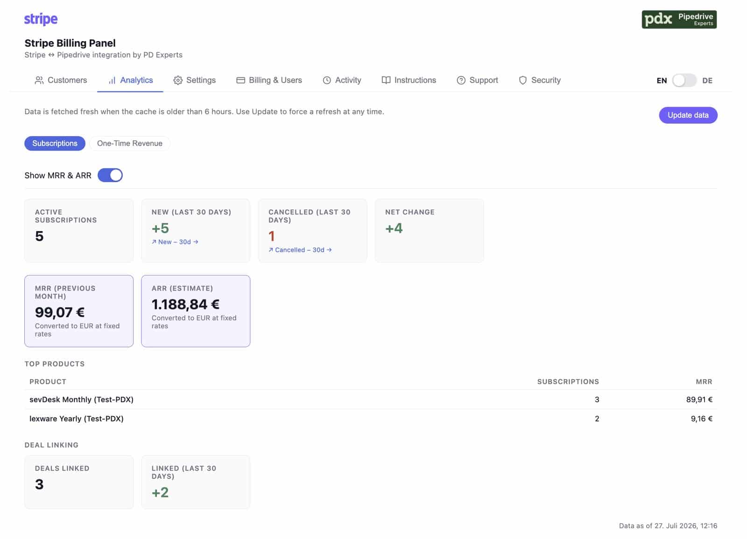Select the Analytics tab
The image size is (747, 539).
coord(130,80)
